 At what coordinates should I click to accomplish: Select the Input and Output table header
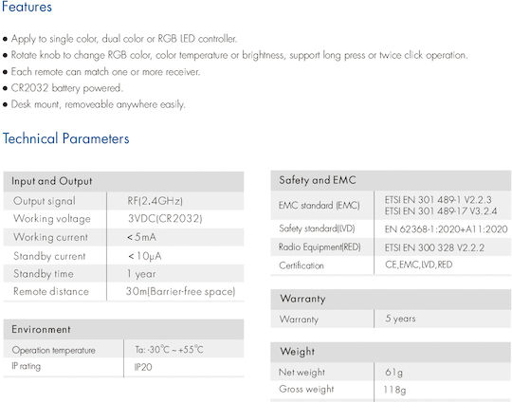[123, 181]
